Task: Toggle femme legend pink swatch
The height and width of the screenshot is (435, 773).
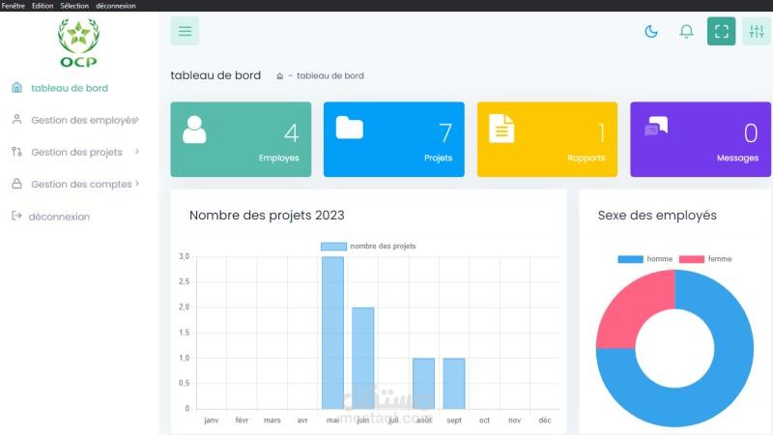Action: tap(691, 259)
